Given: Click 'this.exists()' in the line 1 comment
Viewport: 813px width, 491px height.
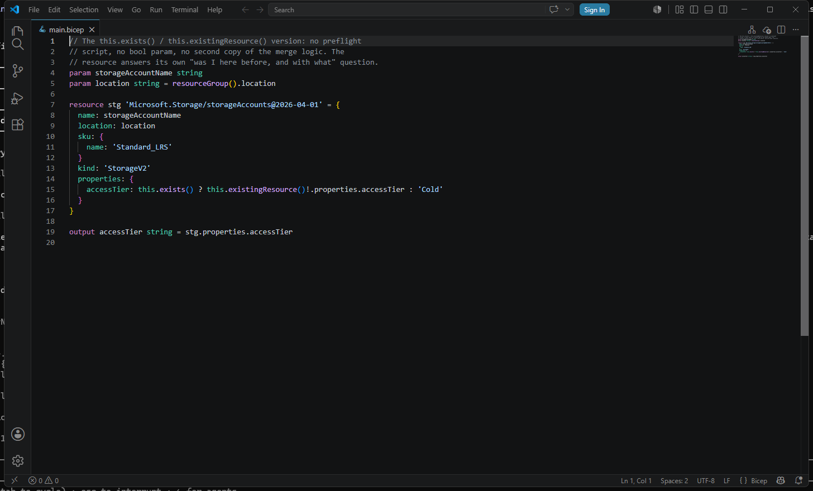Looking at the screenshot, I should click(127, 41).
